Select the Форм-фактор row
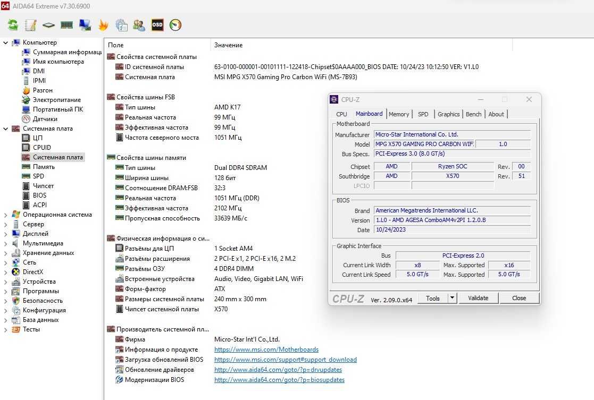The image size is (594, 400). (170, 289)
